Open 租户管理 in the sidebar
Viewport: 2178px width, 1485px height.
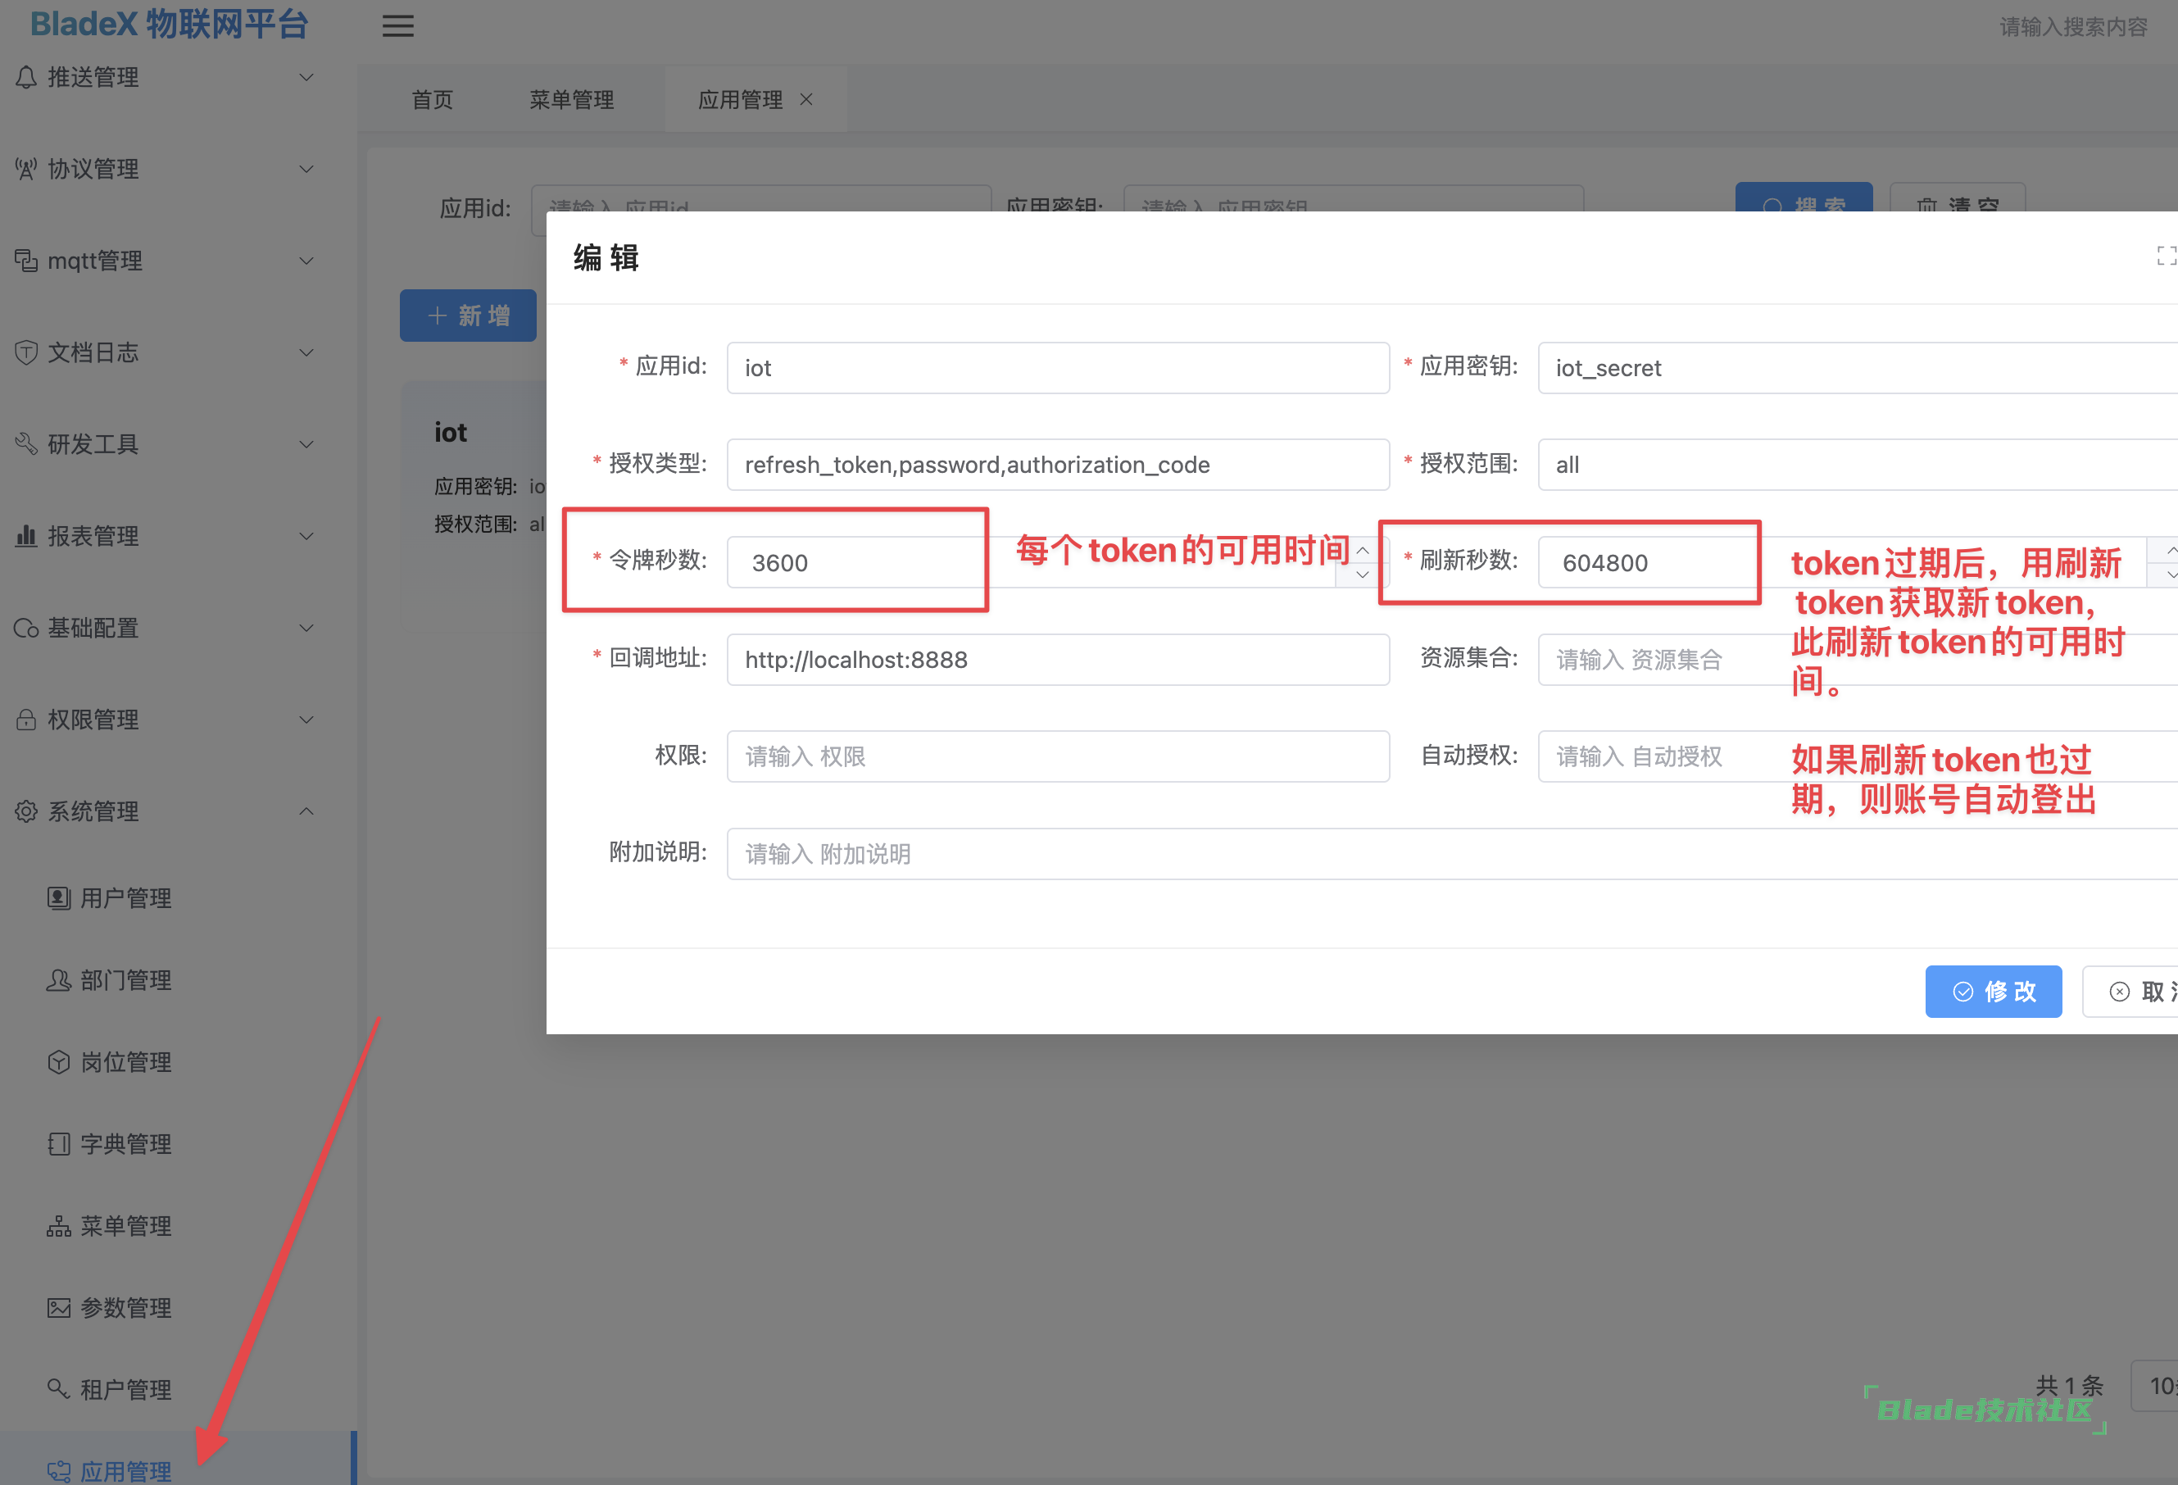pyautogui.click(x=125, y=1389)
